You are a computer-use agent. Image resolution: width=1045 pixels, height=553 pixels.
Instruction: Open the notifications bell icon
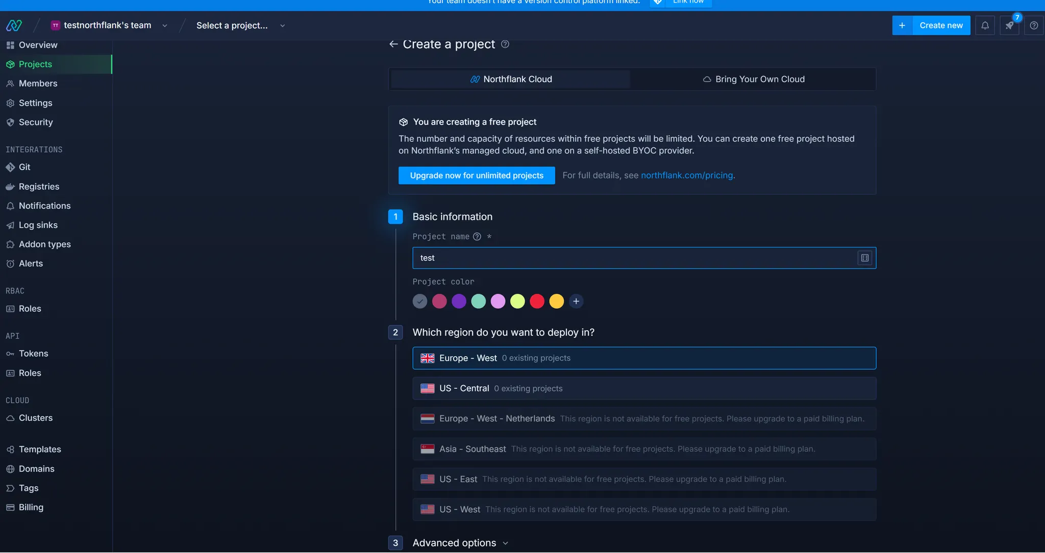point(985,26)
